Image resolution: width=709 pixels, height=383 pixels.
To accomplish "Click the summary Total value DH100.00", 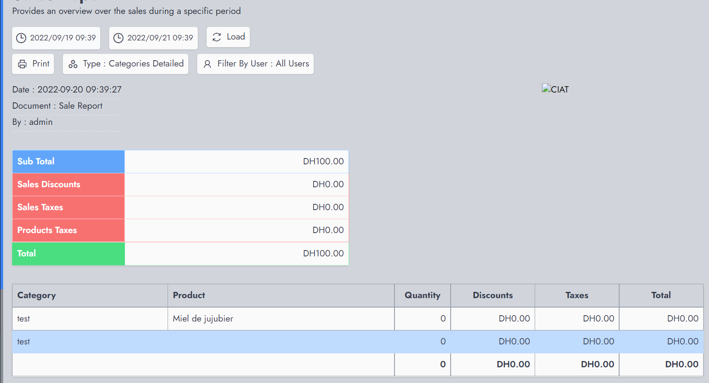I will pos(323,253).
